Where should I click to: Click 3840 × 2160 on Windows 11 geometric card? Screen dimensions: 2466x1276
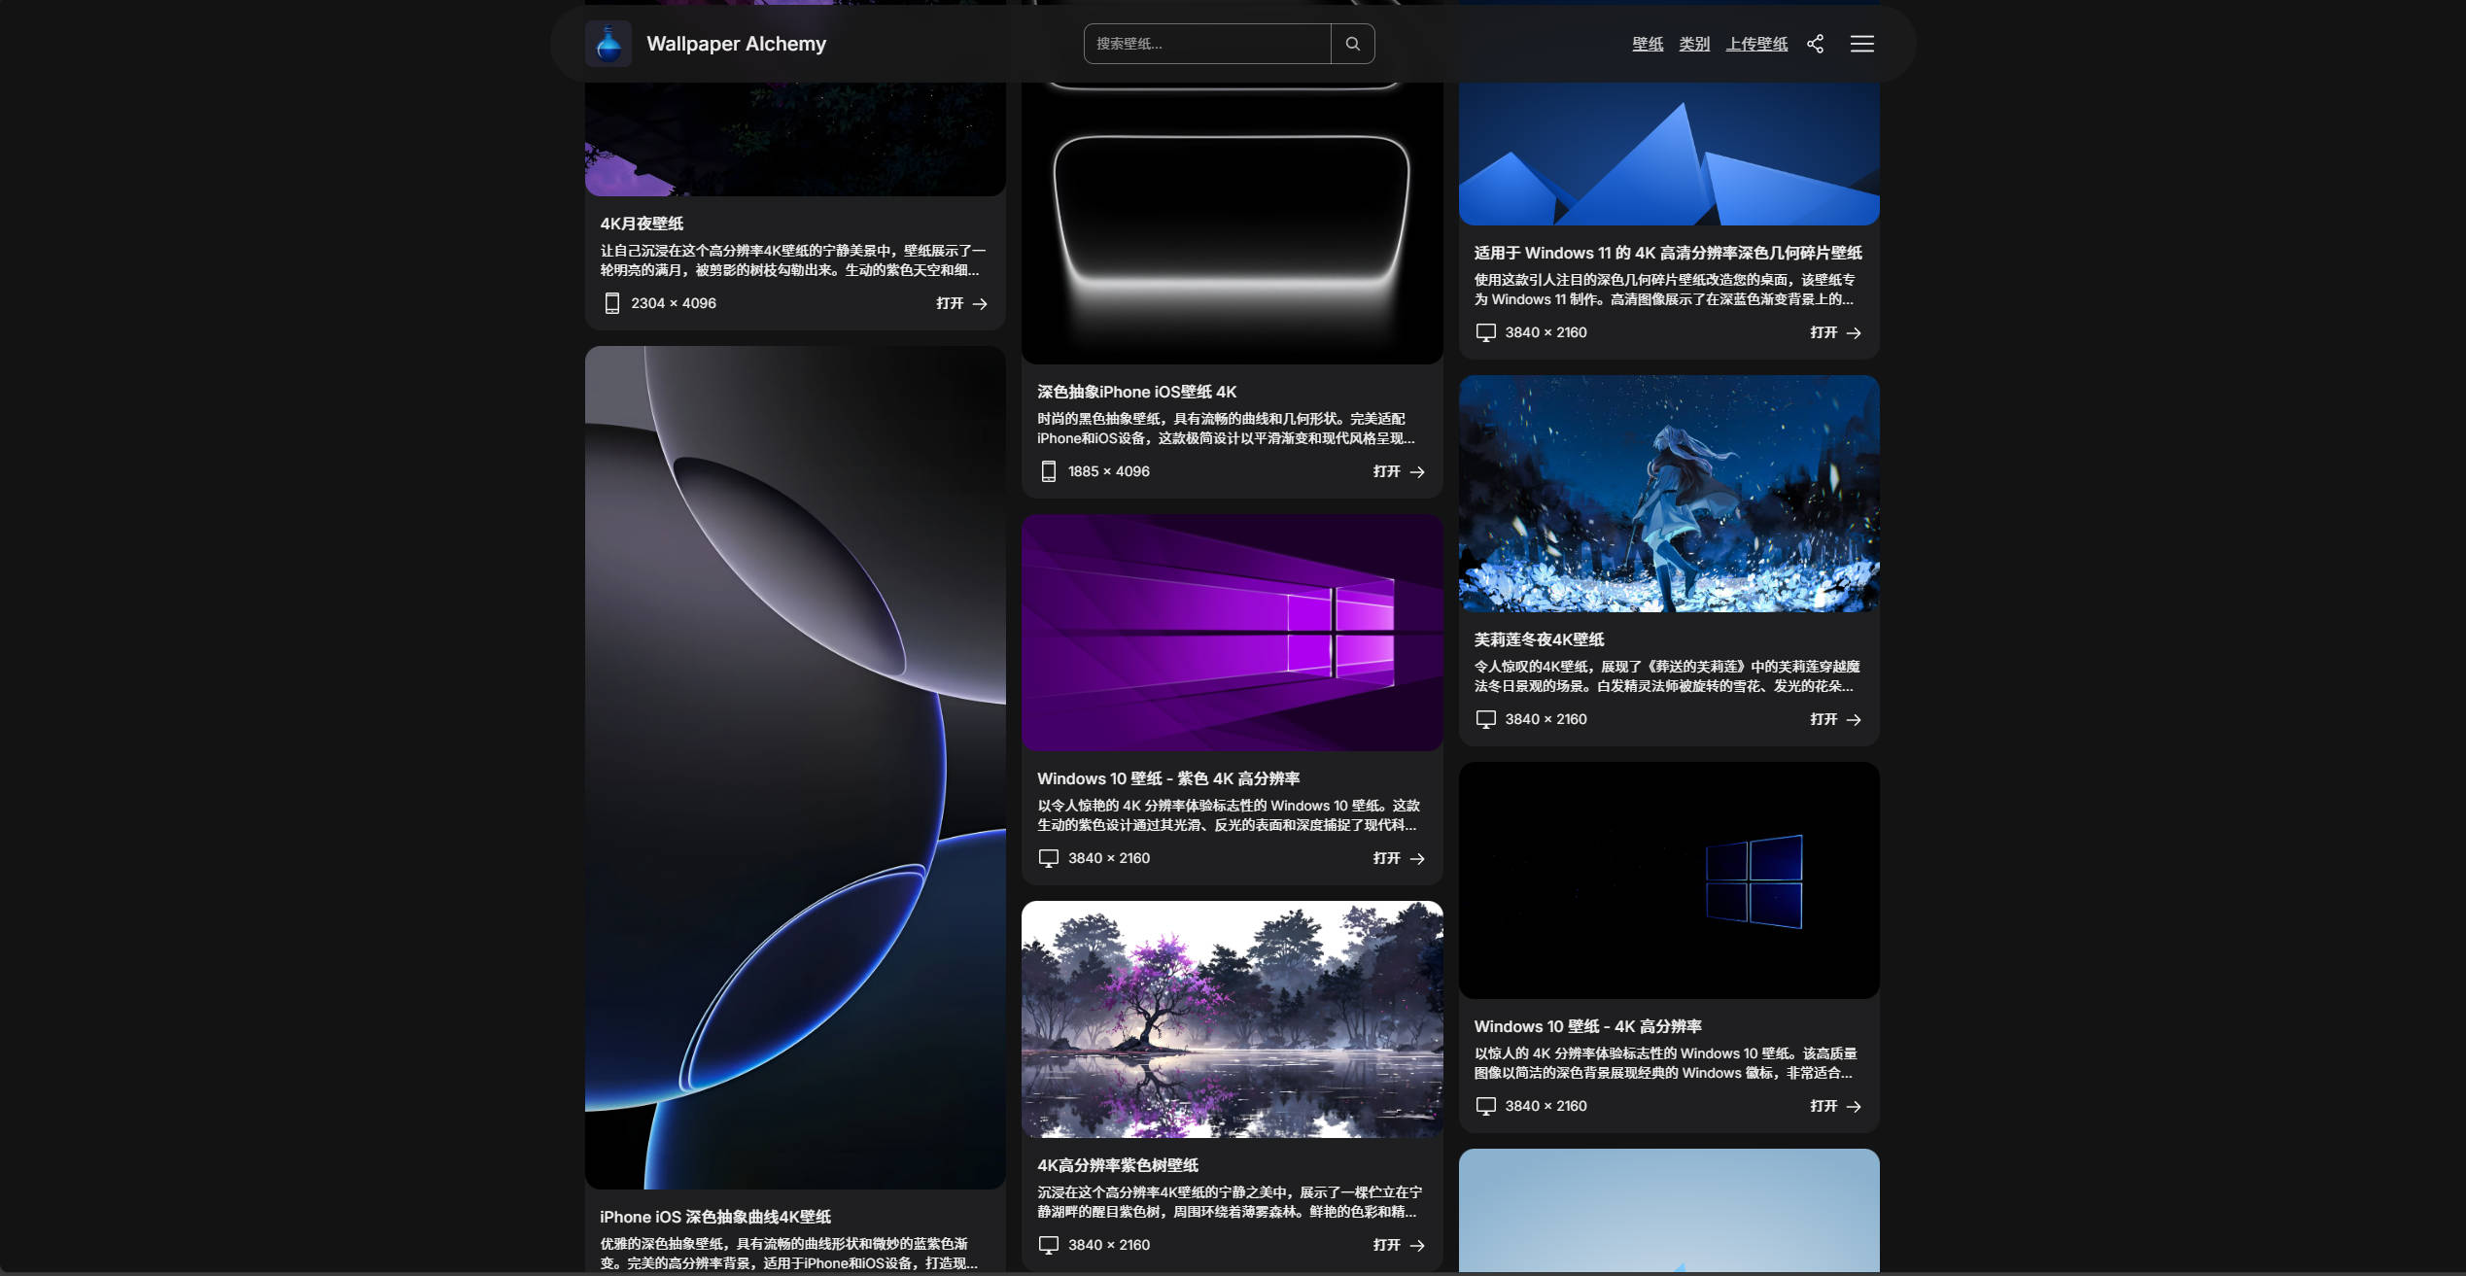pos(1546,332)
